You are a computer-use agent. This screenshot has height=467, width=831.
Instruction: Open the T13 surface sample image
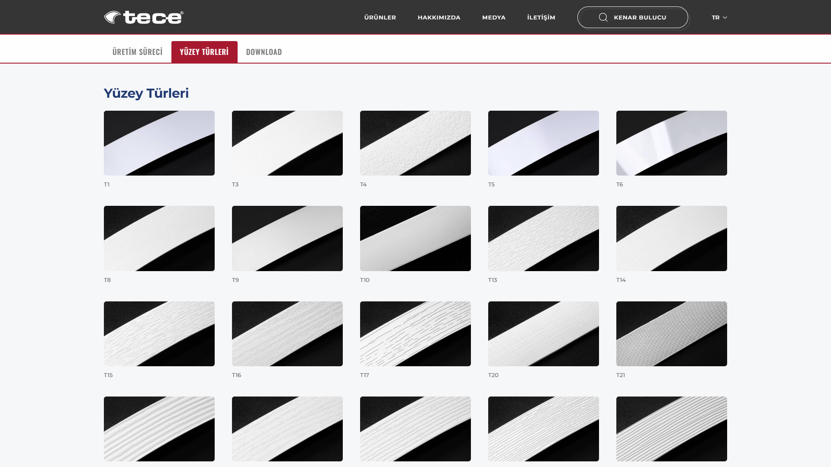point(543,238)
